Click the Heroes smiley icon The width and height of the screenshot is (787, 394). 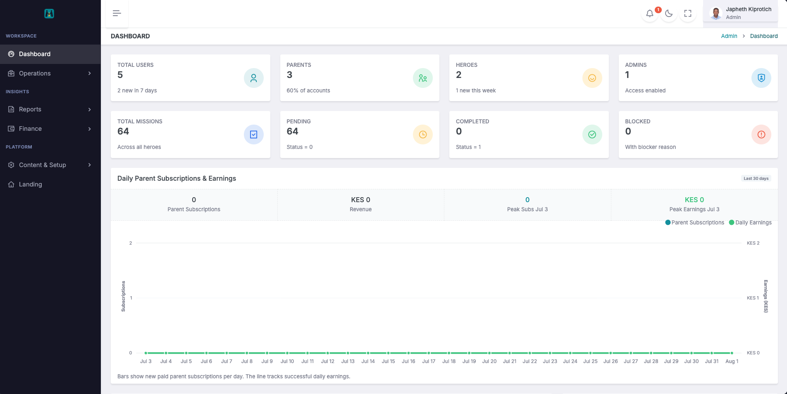(592, 78)
